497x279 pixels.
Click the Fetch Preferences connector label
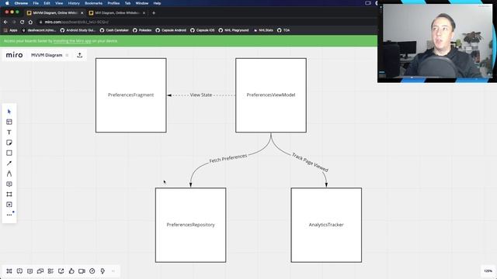point(228,158)
